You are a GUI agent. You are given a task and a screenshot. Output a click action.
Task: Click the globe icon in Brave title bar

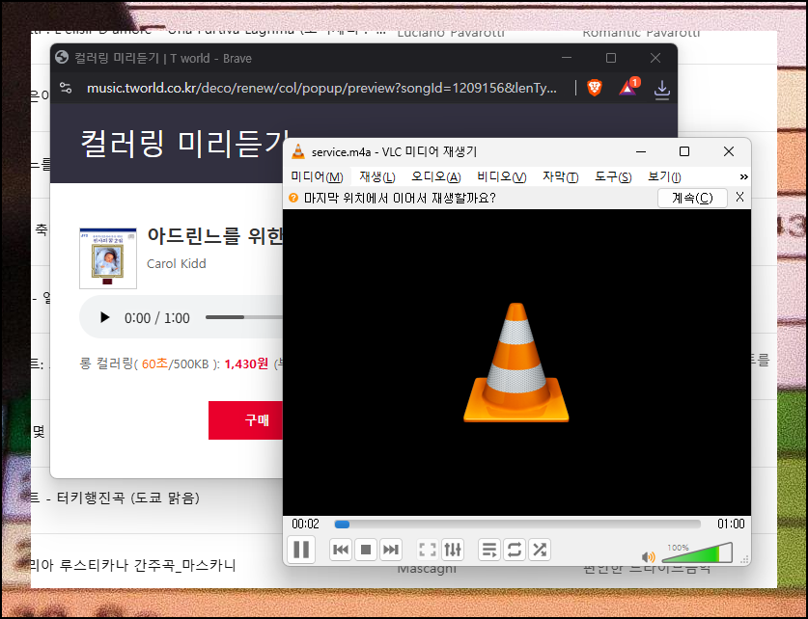point(62,57)
